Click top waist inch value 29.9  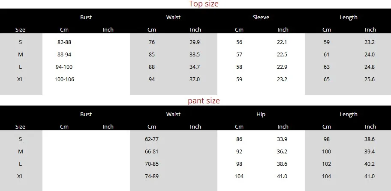click(195, 42)
